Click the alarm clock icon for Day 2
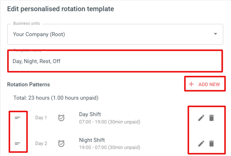Image resolution: width=231 pixels, height=156 pixels. (61, 143)
